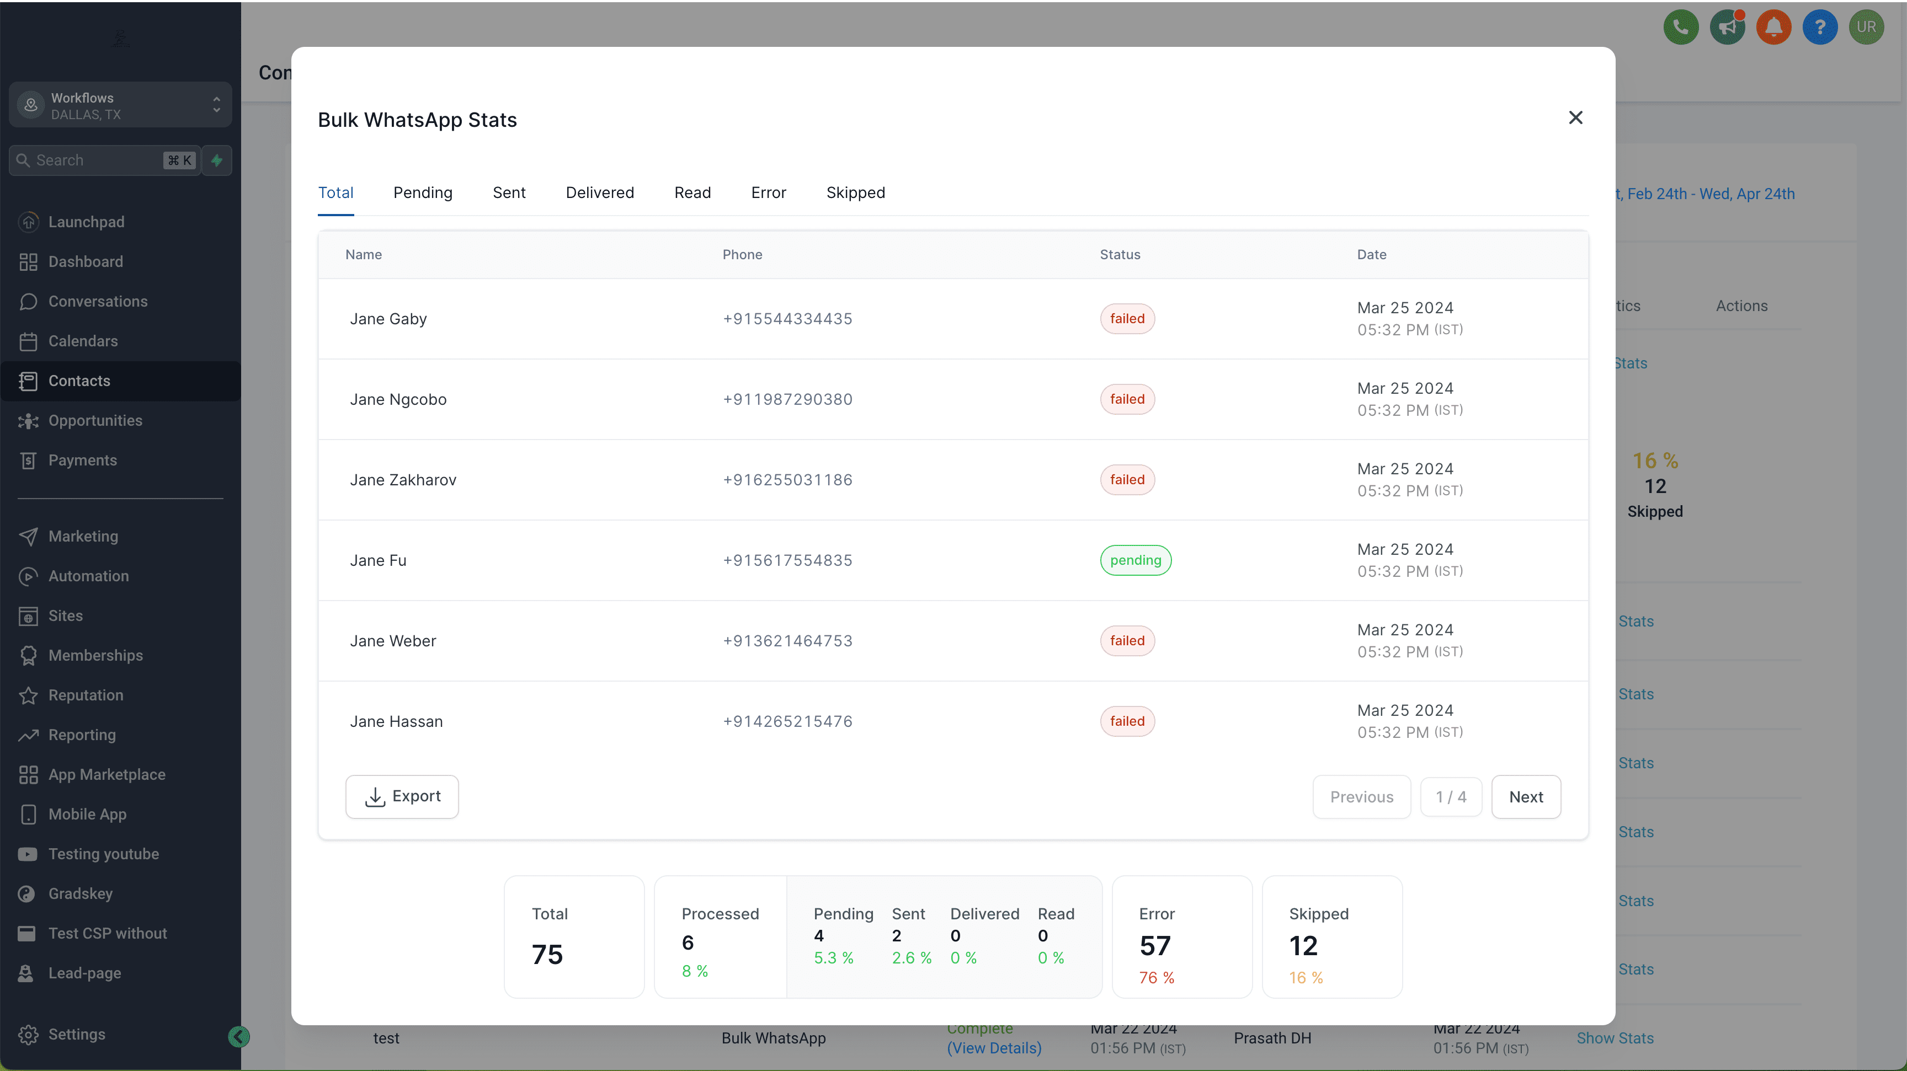The width and height of the screenshot is (1907, 1071).
Task: Click the Testing youtube video icon
Action: click(x=28, y=854)
